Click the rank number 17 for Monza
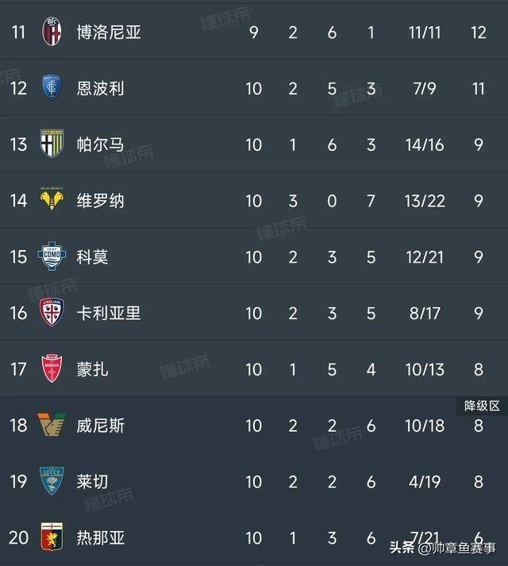Viewport: 508px width, 566px height. [18, 369]
